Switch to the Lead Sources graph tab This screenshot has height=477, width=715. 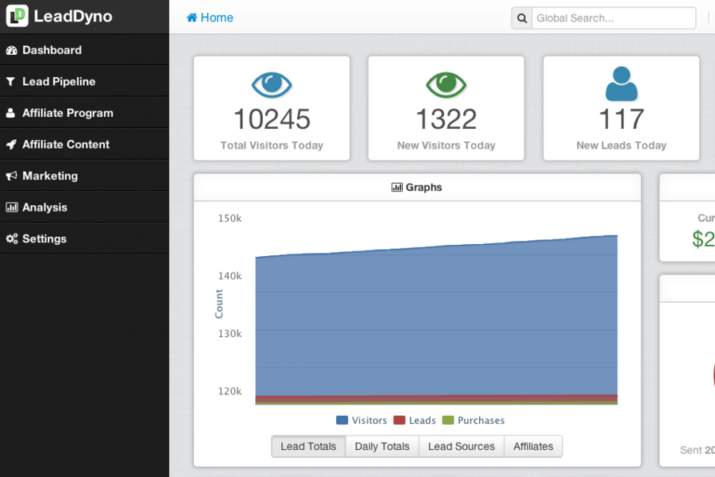coord(461,447)
